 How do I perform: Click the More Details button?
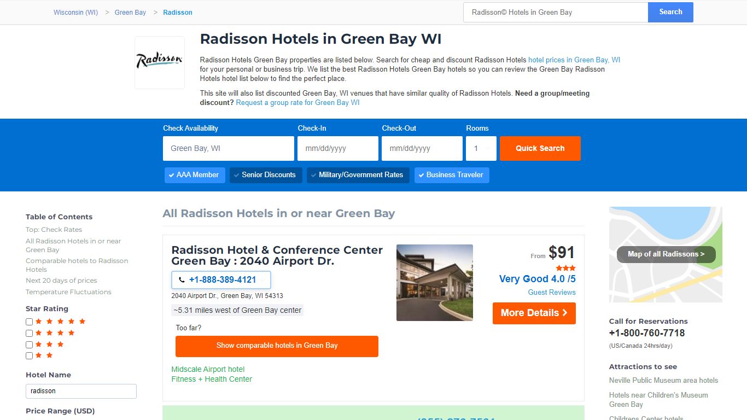point(534,313)
